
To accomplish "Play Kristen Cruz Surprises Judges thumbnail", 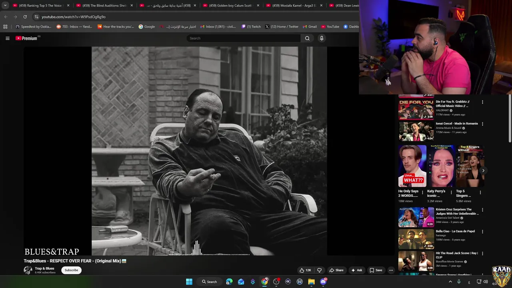I will coord(416,217).
